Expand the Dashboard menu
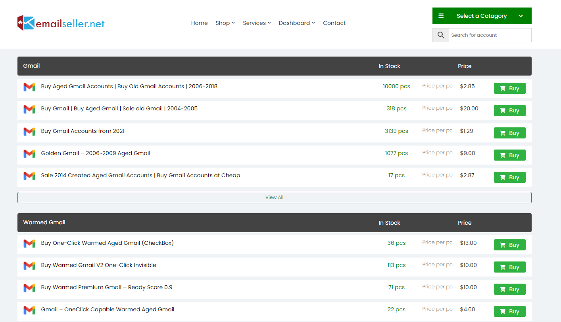 pos(297,23)
